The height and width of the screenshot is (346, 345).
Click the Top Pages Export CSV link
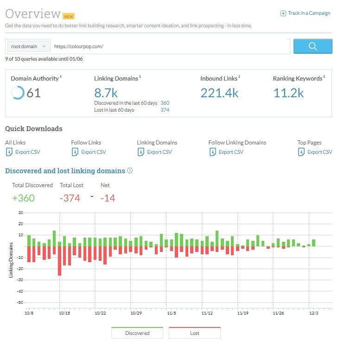[x=319, y=152]
